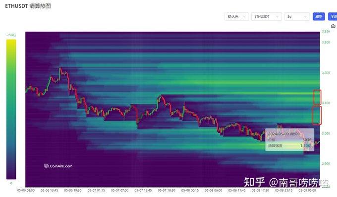This screenshot has height=197, width=337.
Task: Click the lower red rectangle marker below 3,100
Action: point(317,115)
